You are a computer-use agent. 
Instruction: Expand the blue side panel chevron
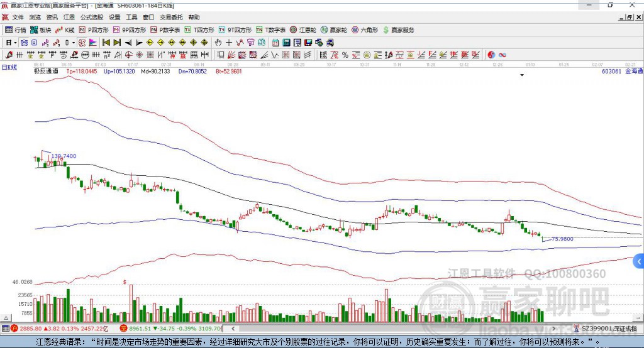639,261
